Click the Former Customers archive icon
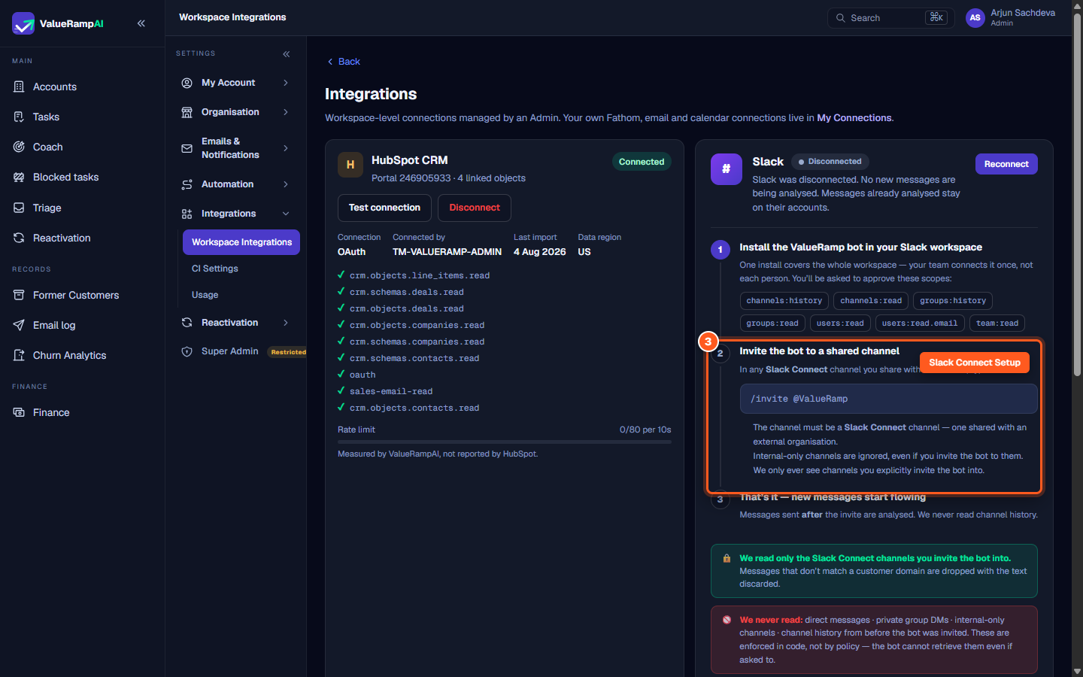1083x677 pixels. (x=19, y=295)
